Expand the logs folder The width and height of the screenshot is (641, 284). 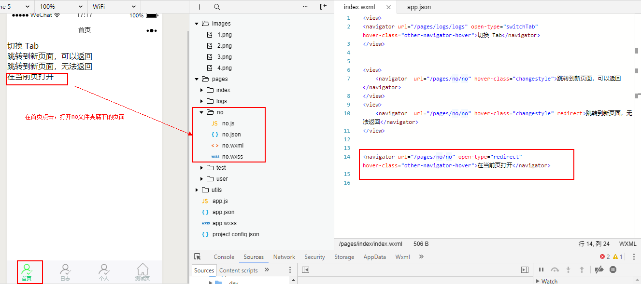click(x=202, y=101)
